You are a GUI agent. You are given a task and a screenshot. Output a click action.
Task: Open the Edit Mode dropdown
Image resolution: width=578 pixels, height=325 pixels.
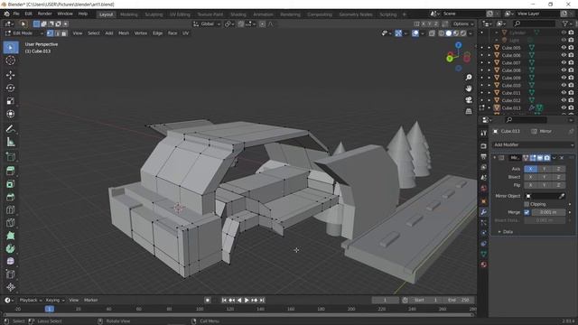(24, 33)
